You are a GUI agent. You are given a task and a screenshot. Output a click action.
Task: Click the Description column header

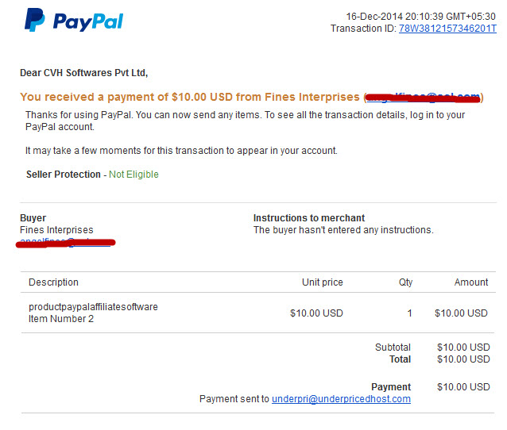(53, 282)
